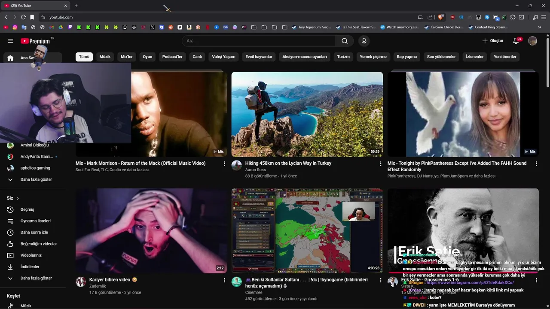Screen dimensions: 550x309
Task: Click the search magnifier button
Action: 345,41
